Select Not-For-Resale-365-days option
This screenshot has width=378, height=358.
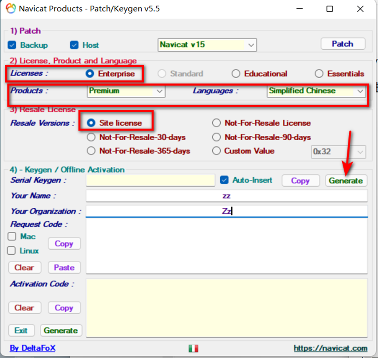pyautogui.click(x=91, y=151)
